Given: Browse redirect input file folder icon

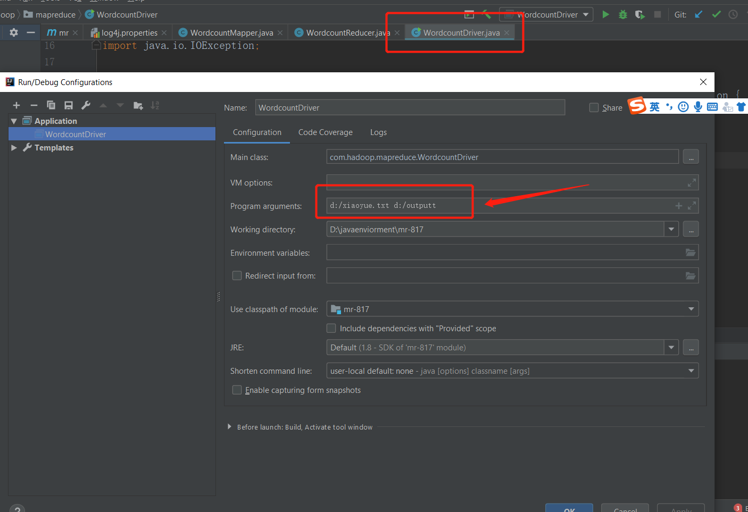Looking at the screenshot, I should click(691, 275).
